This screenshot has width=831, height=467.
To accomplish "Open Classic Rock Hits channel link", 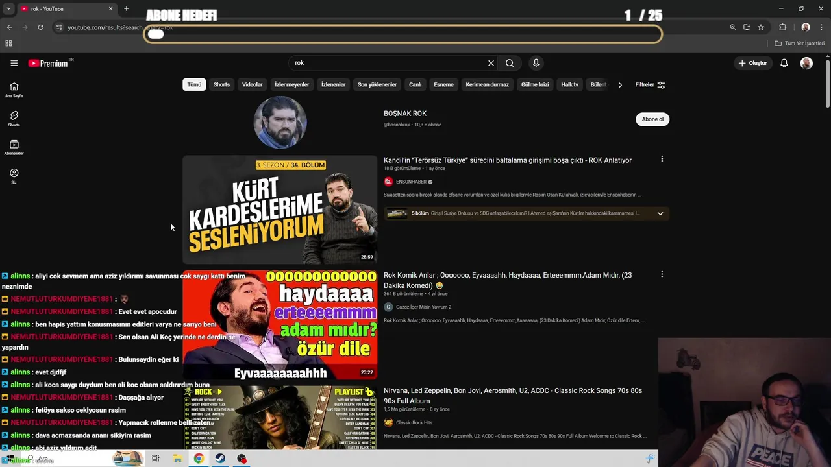I will point(414,422).
